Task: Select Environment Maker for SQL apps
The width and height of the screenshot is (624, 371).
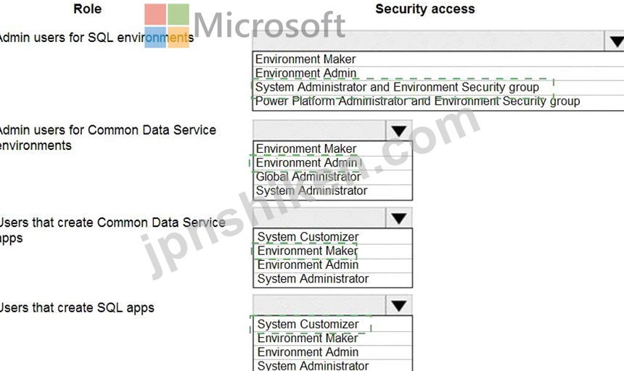Action: (333, 338)
